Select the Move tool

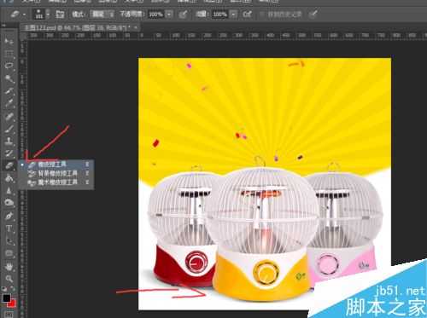9,41
